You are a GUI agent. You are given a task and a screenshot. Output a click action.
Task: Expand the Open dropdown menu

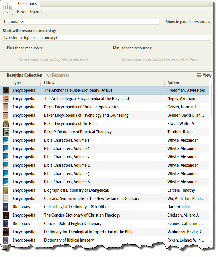tap(36, 12)
